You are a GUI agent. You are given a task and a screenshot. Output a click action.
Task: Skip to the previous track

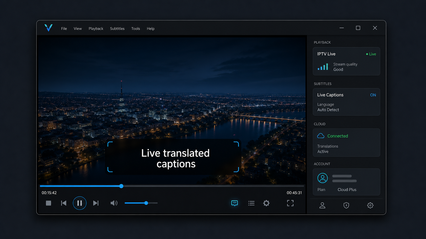[64, 203]
